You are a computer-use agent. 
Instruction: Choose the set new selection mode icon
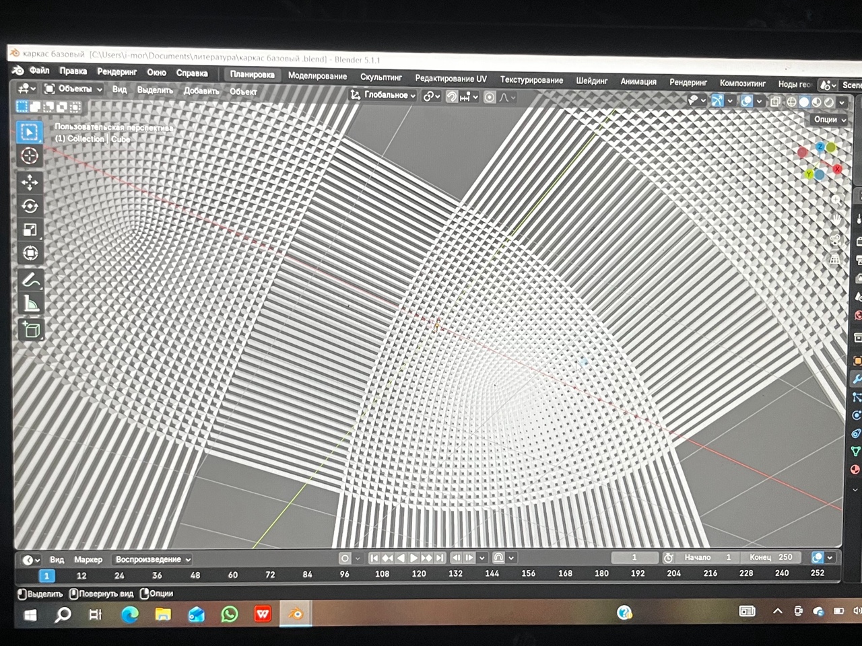pyautogui.click(x=22, y=106)
